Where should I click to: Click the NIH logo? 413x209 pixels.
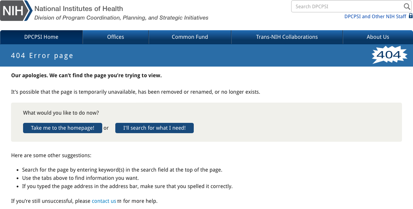coord(15,11)
